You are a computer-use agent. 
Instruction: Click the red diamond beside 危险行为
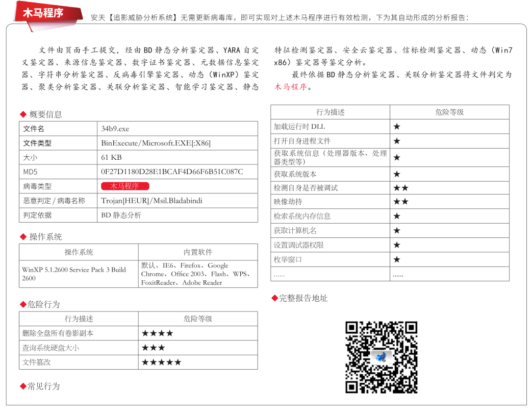pos(23,304)
